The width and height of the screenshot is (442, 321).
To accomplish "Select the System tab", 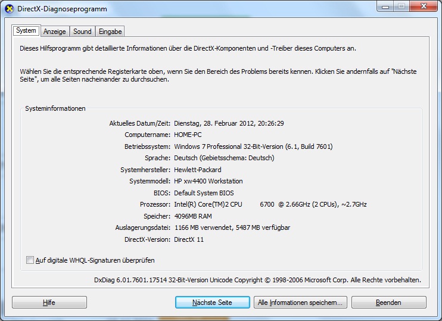I will click(26, 30).
